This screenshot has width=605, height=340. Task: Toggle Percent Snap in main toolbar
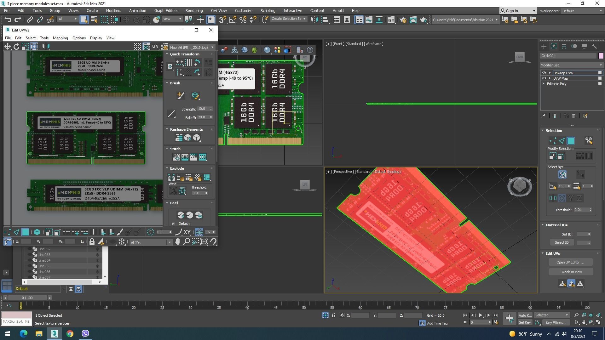coord(243,20)
